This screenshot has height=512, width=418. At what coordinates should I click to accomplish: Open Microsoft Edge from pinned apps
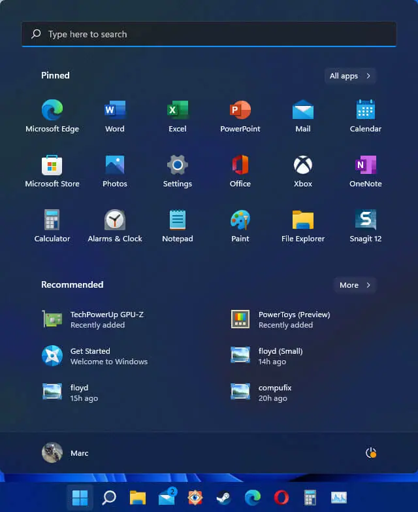(52, 116)
